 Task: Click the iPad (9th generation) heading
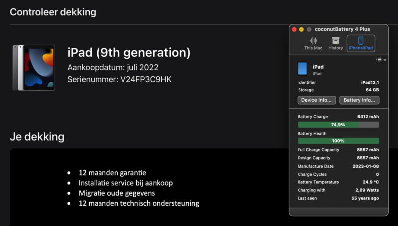[129, 53]
